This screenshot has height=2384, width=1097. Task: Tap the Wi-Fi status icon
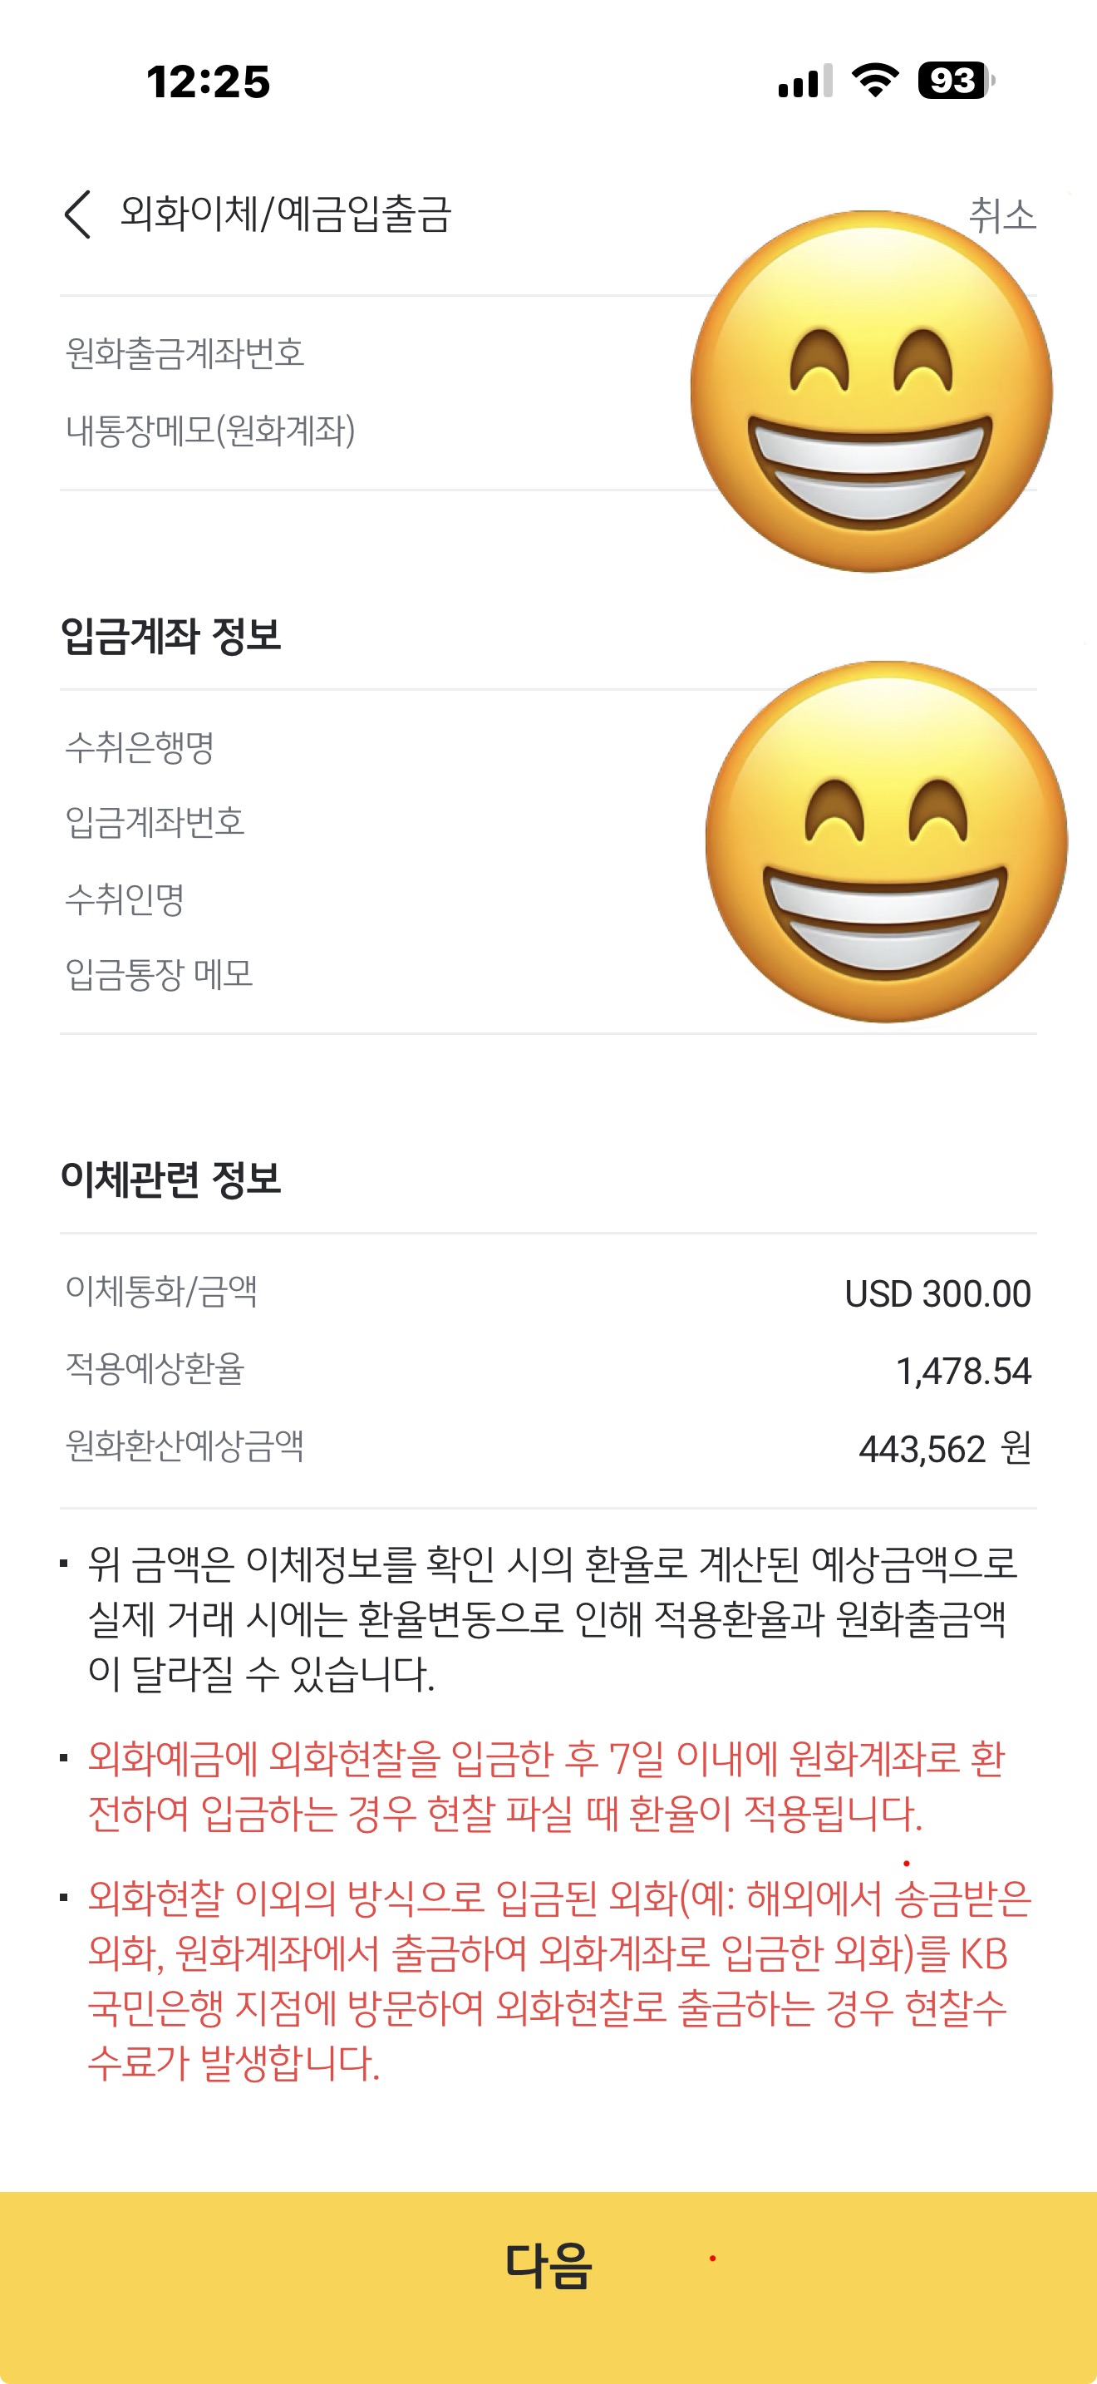tap(874, 81)
